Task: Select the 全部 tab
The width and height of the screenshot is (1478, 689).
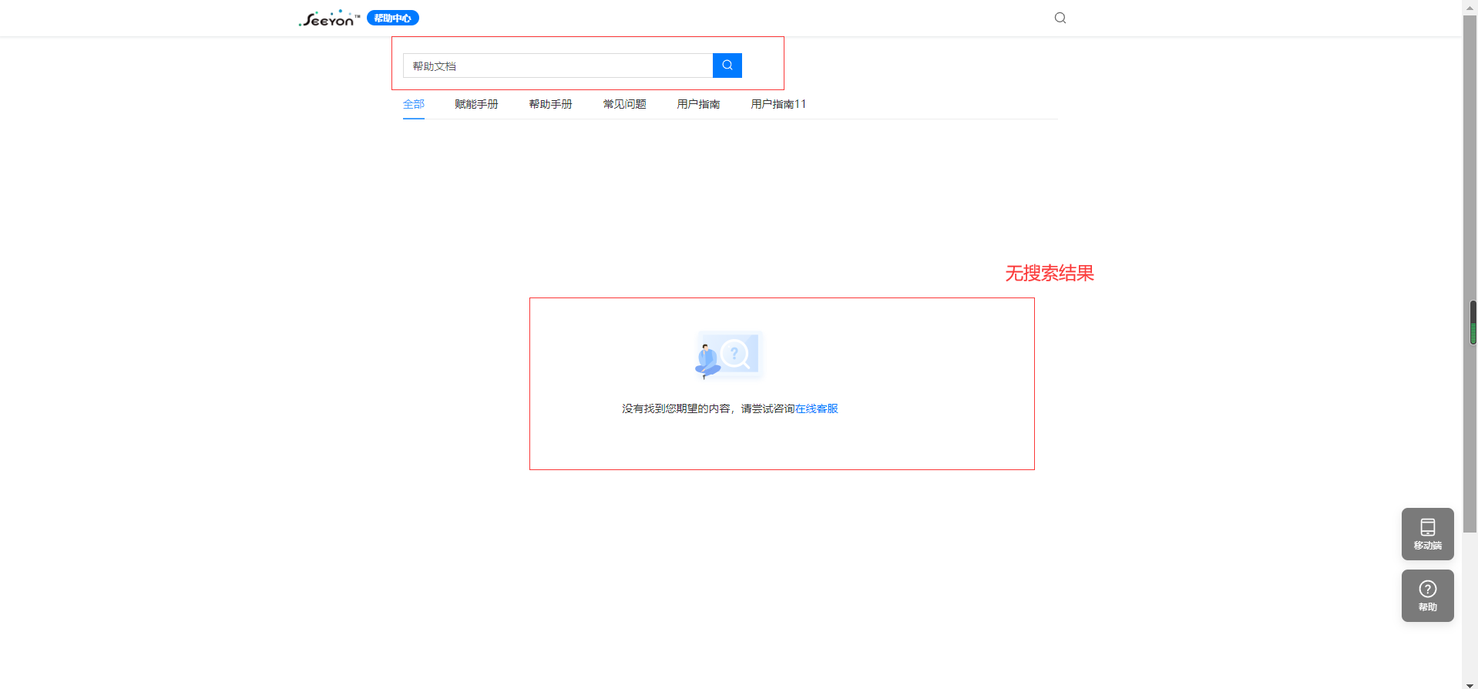Action: click(x=414, y=104)
